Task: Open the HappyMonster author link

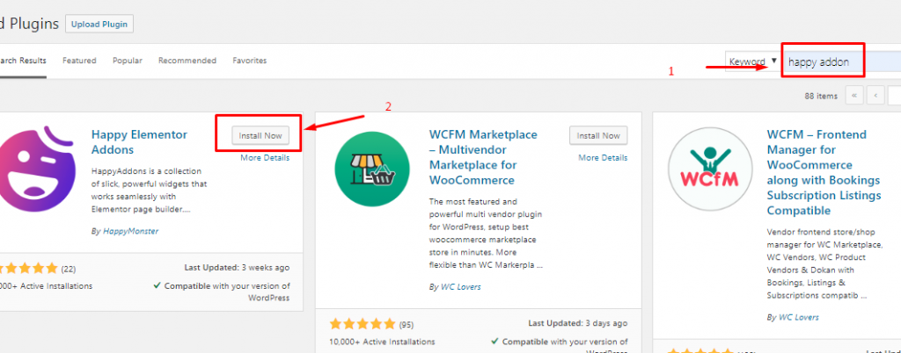Action: [130, 231]
